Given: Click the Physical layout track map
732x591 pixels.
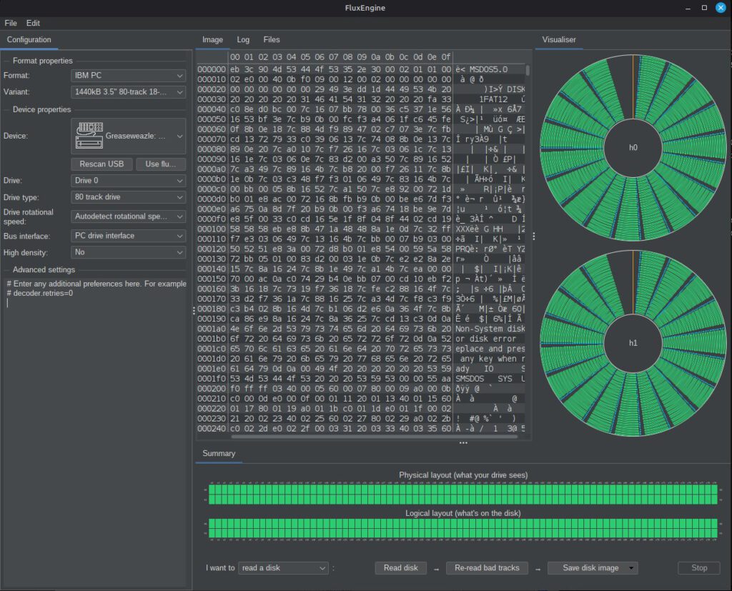Looking at the screenshot, I should (x=463, y=494).
